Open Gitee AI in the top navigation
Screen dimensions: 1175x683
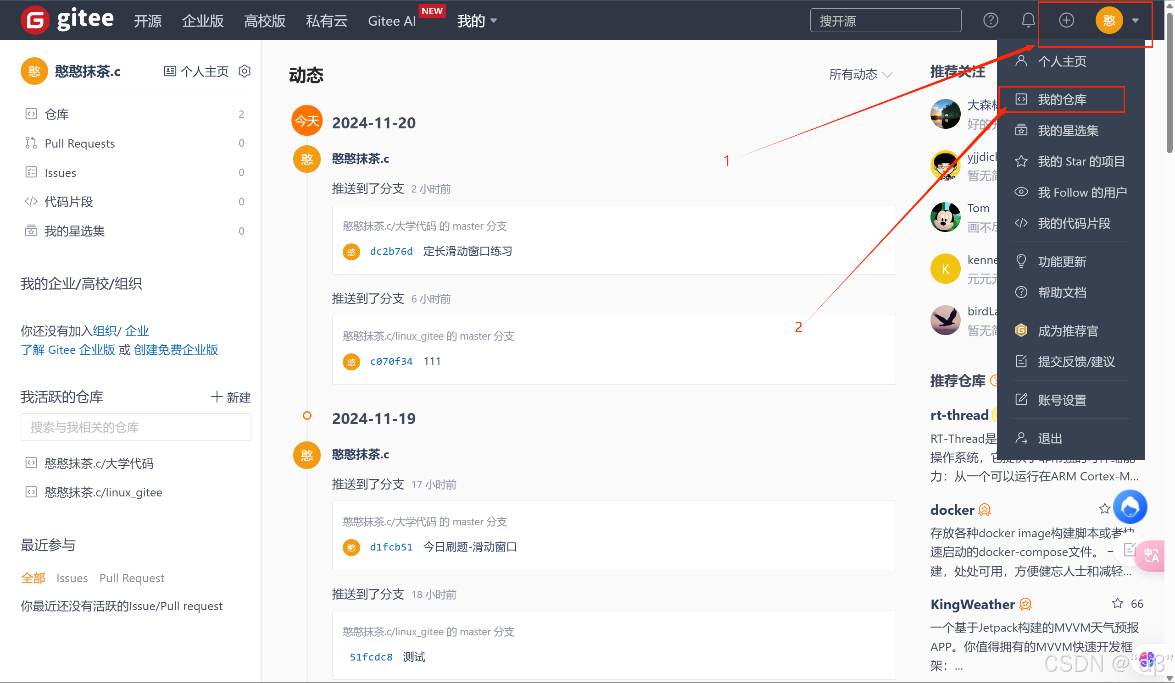pyautogui.click(x=392, y=21)
